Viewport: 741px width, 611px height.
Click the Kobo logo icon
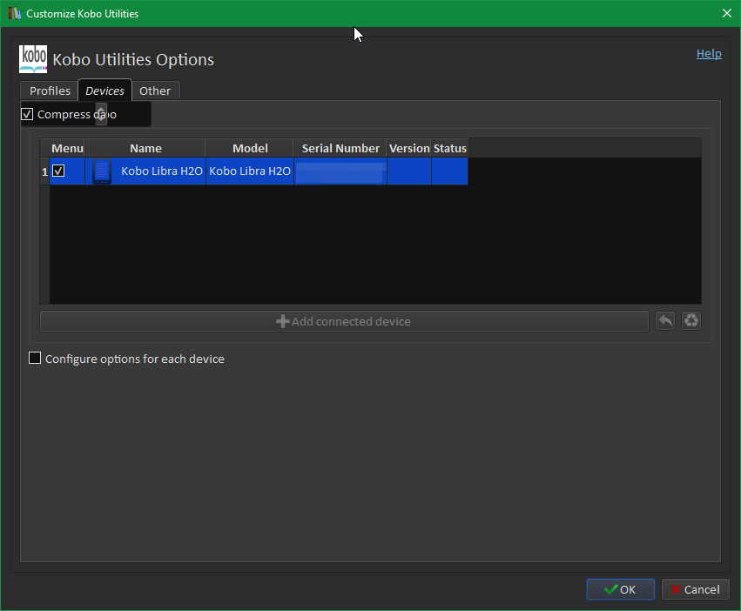(33, 59)
